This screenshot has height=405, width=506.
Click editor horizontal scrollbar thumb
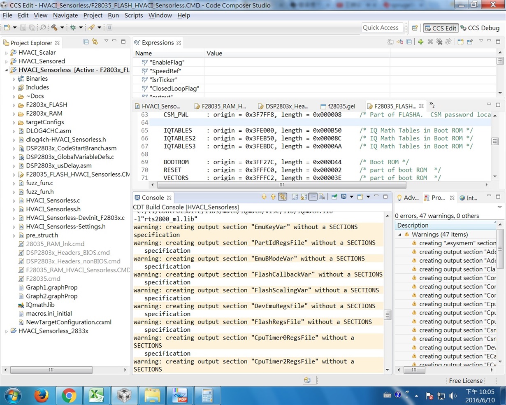[281, 185]
